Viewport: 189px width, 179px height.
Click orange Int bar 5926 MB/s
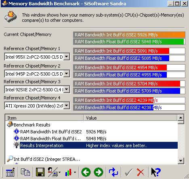[129, 35]
